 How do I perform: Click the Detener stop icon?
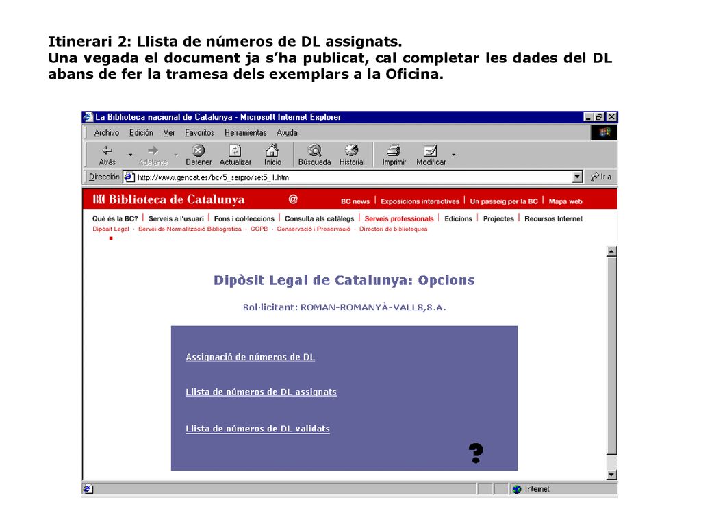pos(198,150)
